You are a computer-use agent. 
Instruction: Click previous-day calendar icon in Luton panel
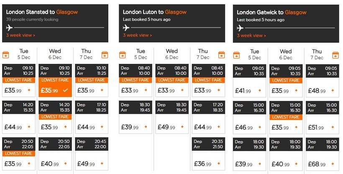point(123,55)
